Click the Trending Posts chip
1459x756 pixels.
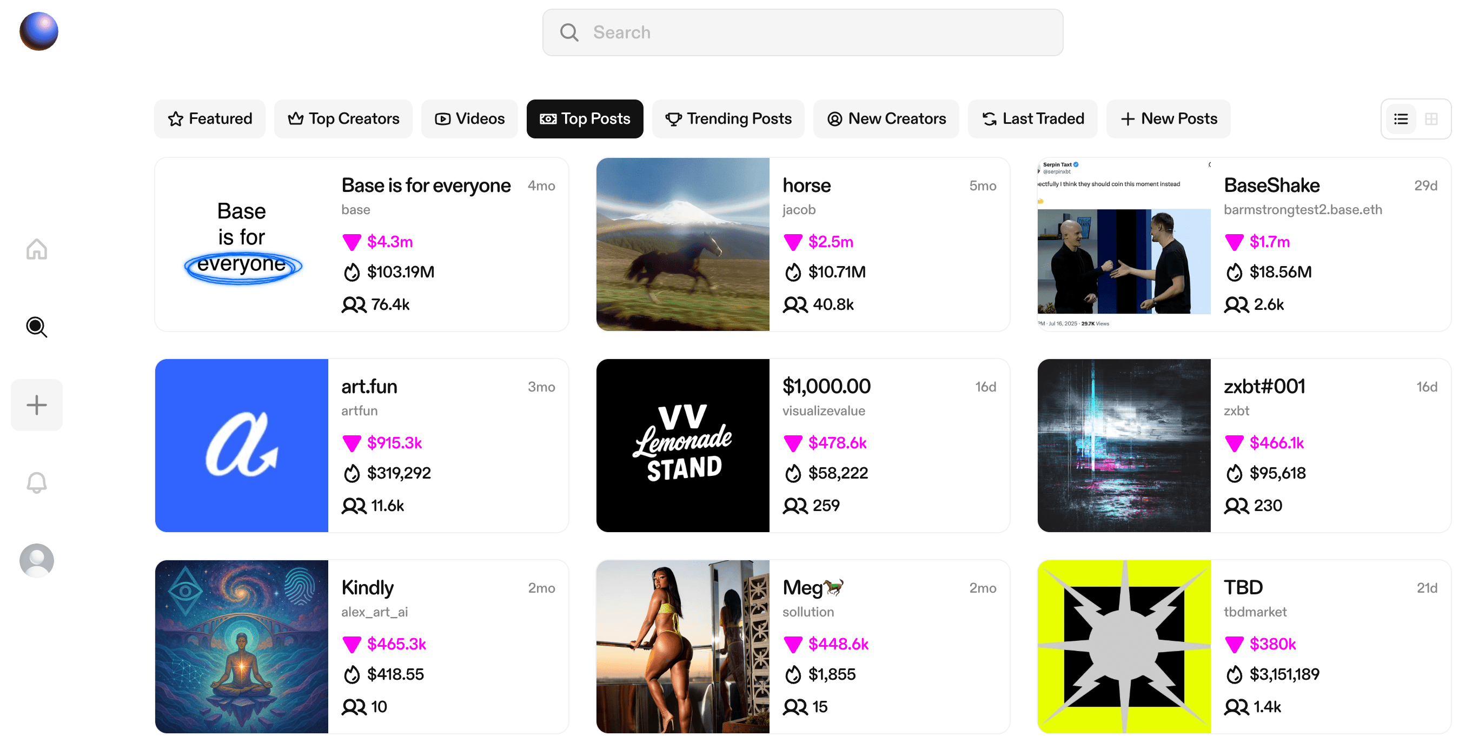728,119
